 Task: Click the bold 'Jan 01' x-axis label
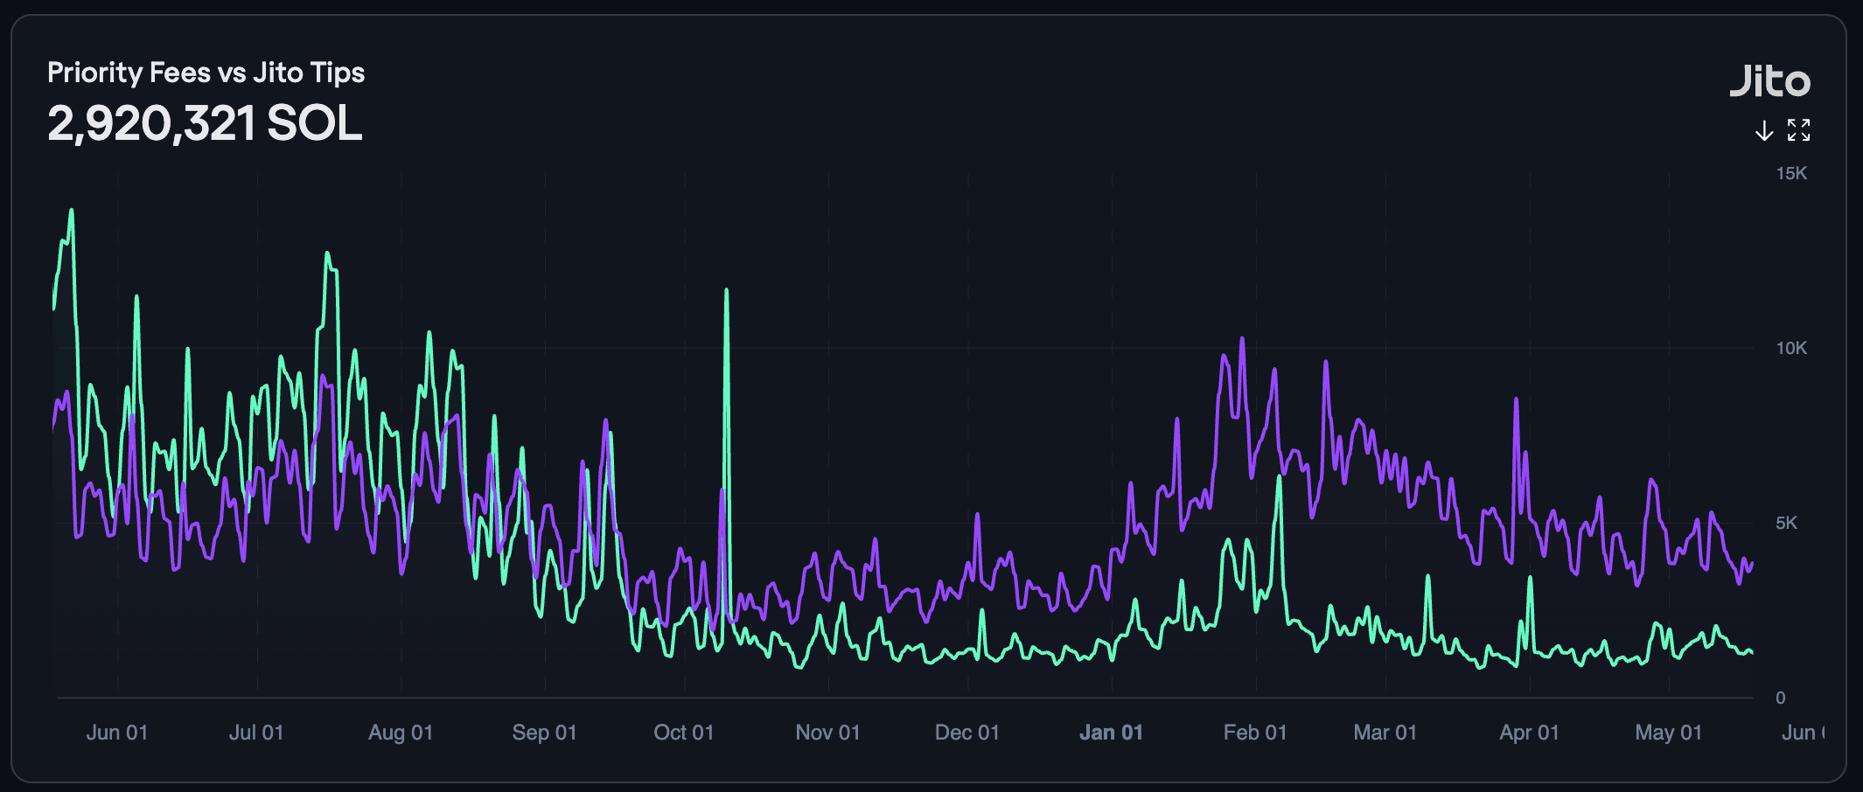point(1112,733)
